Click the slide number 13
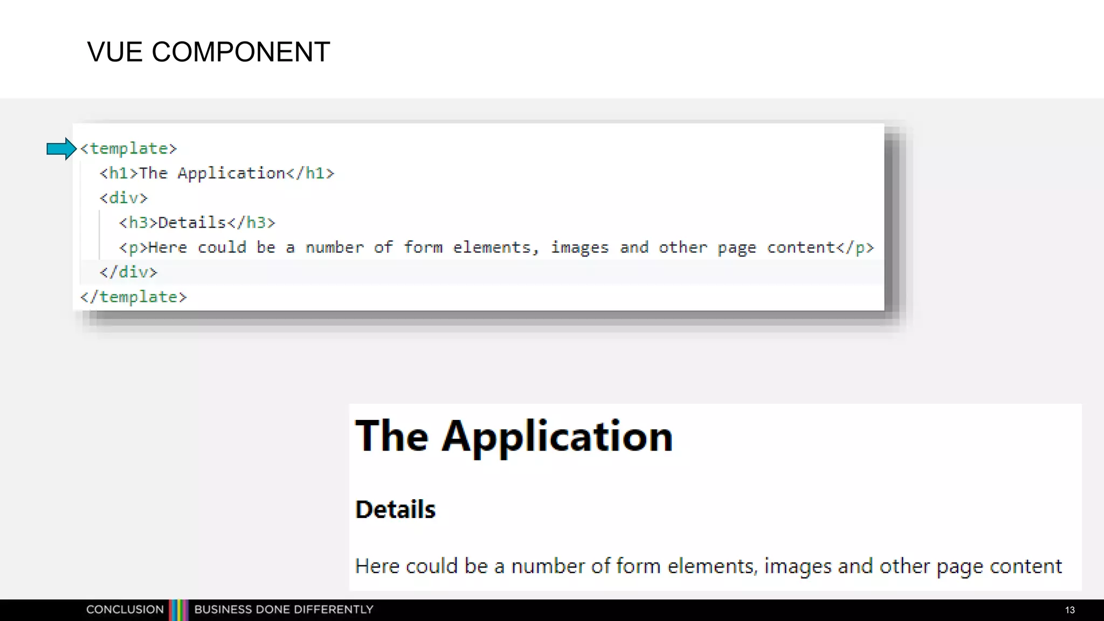The width and height of the screenshot is (1104, 621). [1070, 610]
